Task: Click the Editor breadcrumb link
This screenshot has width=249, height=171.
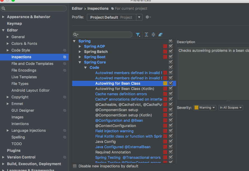Action: coord(77,9)
